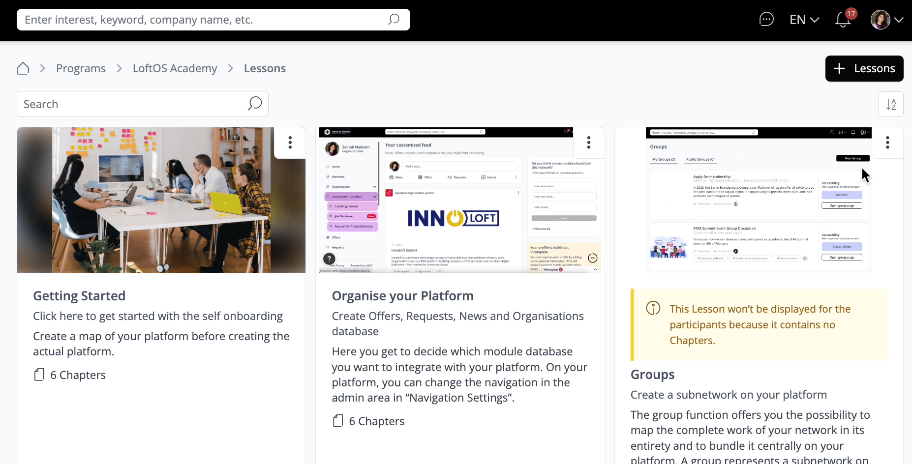Open options menu on Getting Started card
This screenshot has width=912, height=464.
point(290,143)
